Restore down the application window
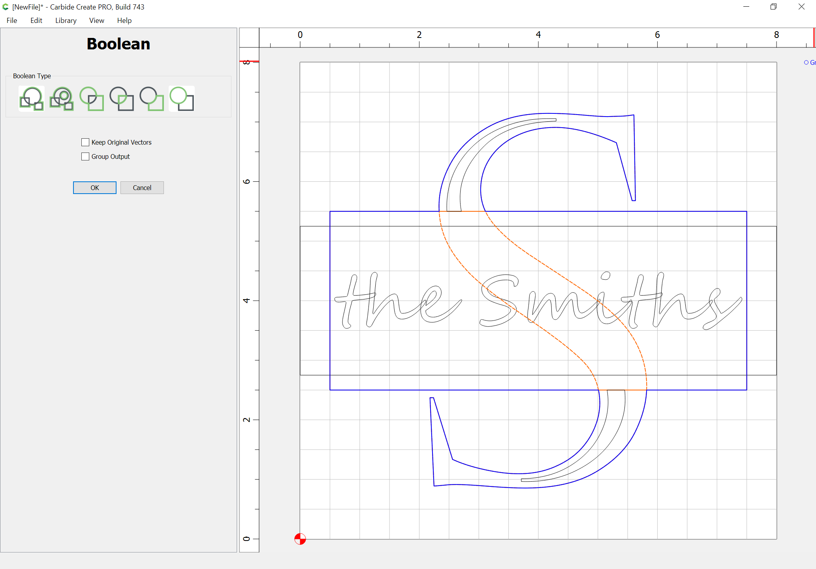The width and height of the screenshot is (816, 569). pos(773,7)
